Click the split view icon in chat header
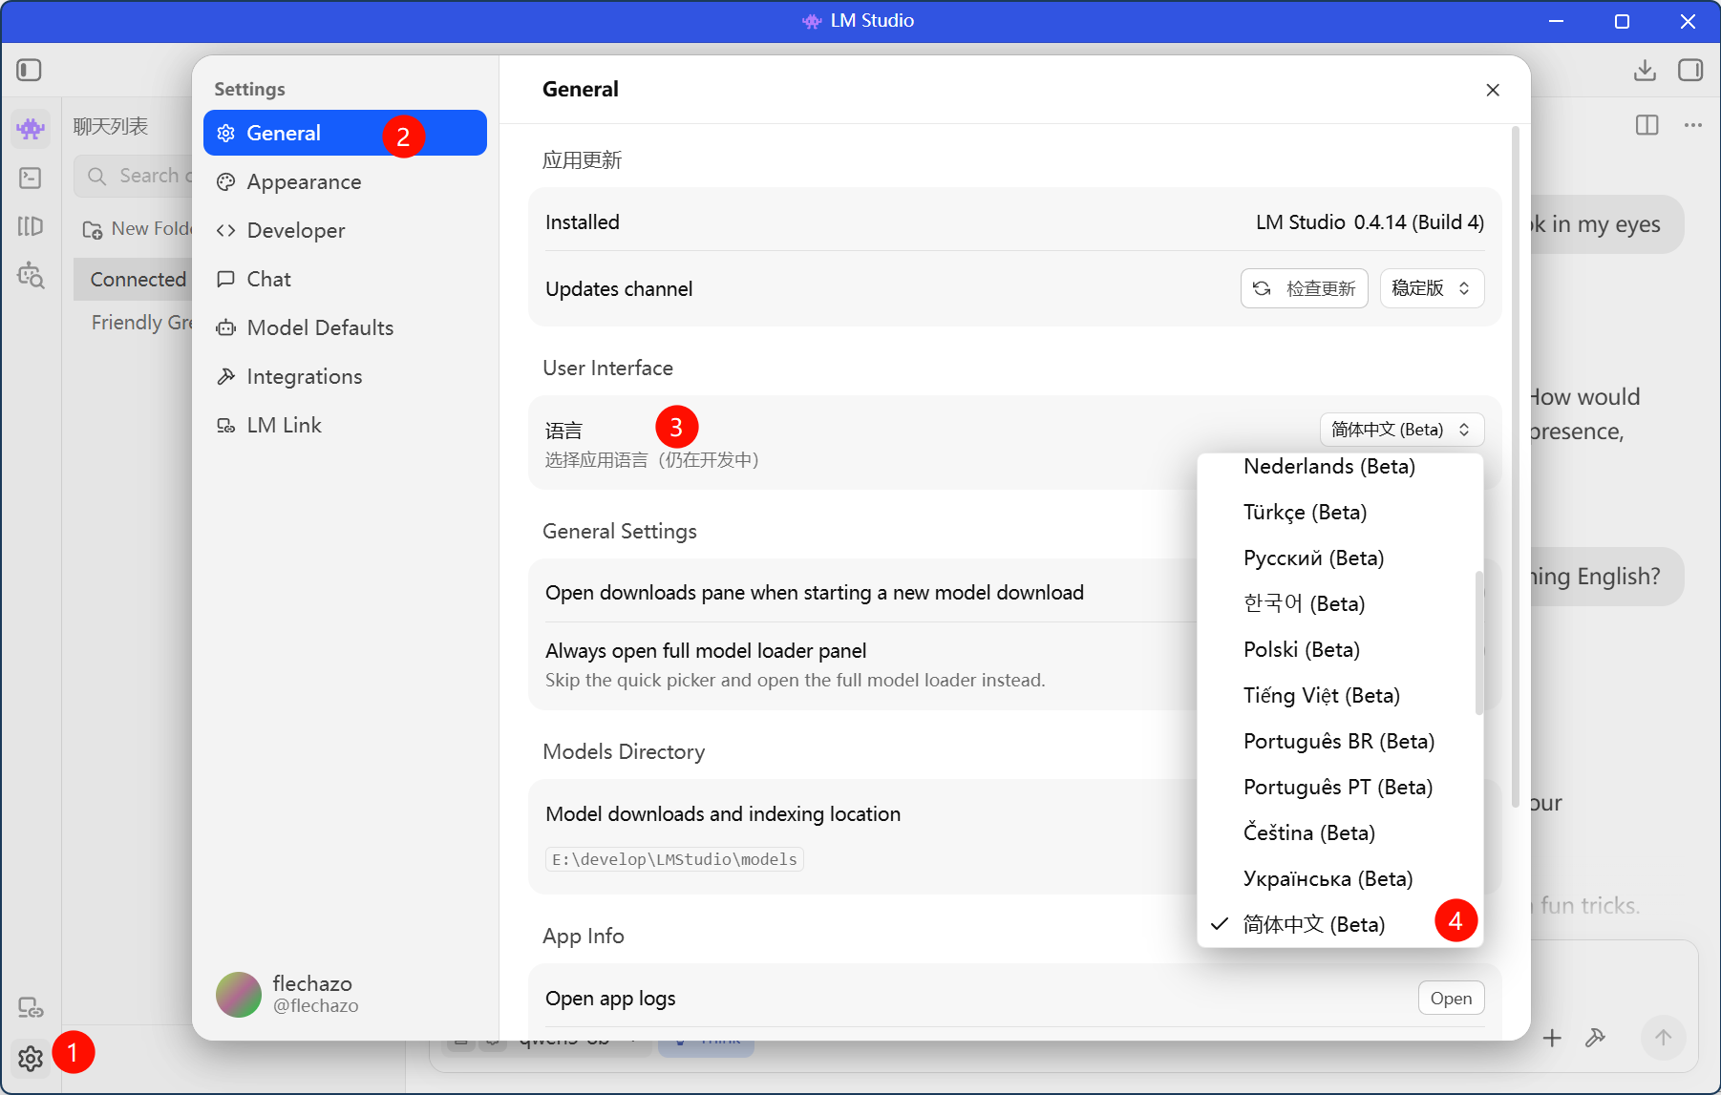This screenshot has width=1721, height=1095. 1647,125
